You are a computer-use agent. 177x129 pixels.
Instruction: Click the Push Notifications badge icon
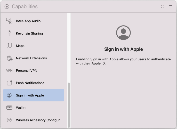pyautogui.click(x=9, y=83)
